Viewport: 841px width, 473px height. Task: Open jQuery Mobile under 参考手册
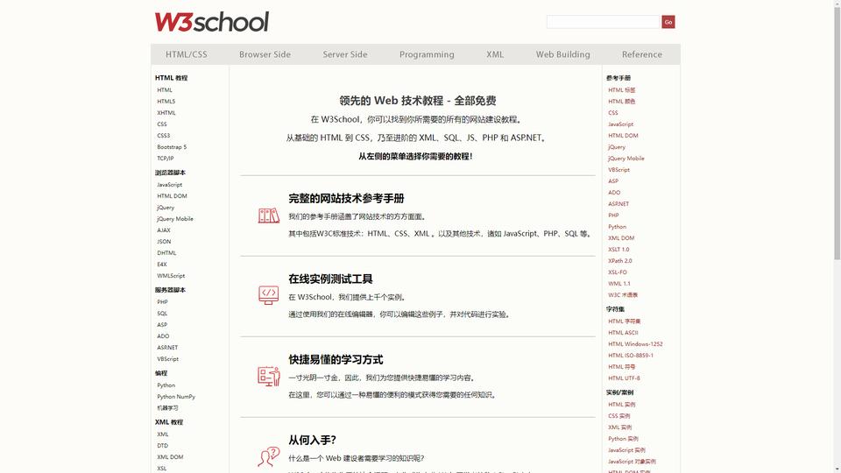(x=625, y=159)
